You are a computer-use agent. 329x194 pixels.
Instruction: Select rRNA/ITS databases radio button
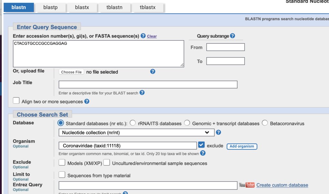pyautogui.click(x=133, y=123)
